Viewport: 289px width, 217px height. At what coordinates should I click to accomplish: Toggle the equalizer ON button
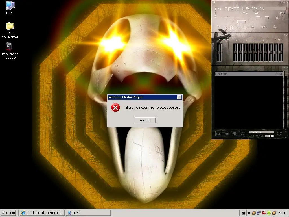(x=219, y=40)
